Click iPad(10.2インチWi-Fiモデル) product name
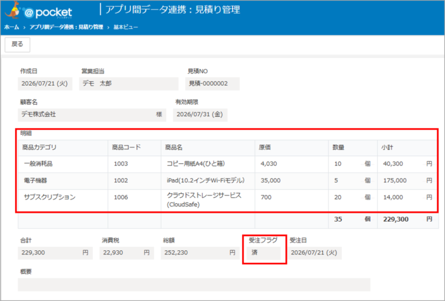Viewport: 445px width, 301px height. pos(206,180)
